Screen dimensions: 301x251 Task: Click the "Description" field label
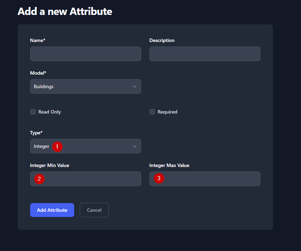162,40
